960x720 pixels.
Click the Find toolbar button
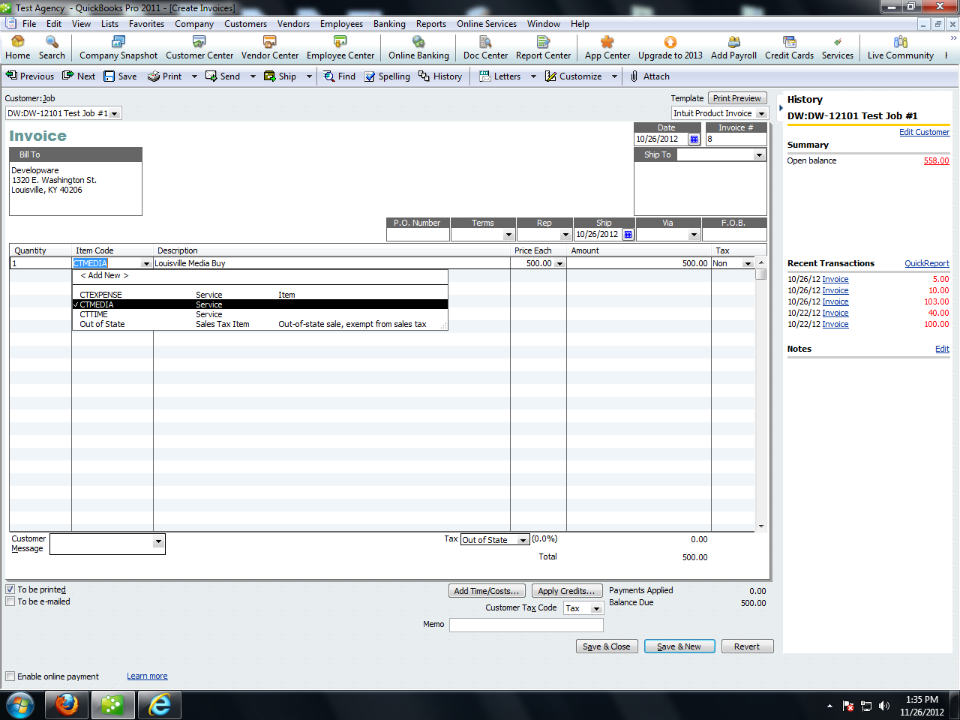pyautogui.click(x=339, y=76)
